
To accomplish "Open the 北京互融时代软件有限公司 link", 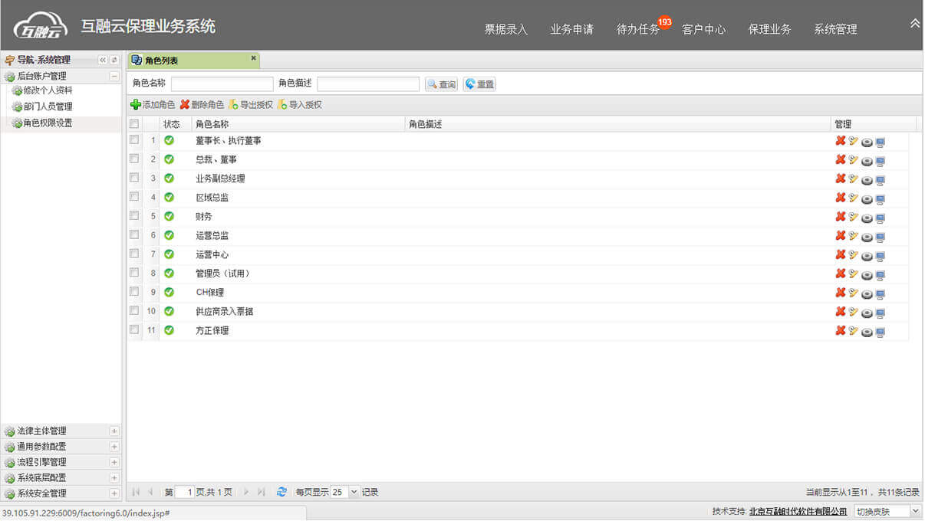I will tap(798, 511).
